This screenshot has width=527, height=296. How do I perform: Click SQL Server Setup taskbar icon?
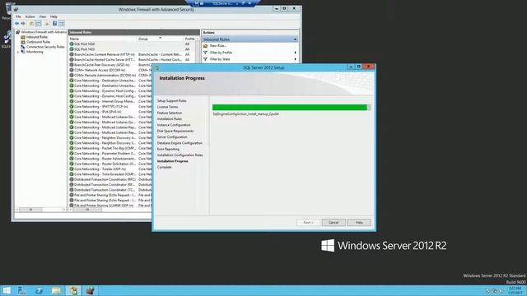pos(73,290)
